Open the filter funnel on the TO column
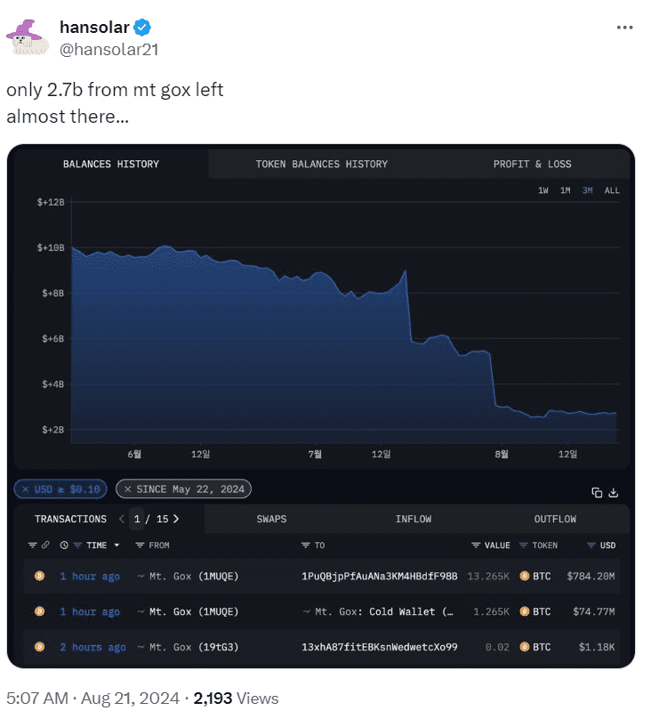This screenshot has height=719, width=651. click(305, 545)
